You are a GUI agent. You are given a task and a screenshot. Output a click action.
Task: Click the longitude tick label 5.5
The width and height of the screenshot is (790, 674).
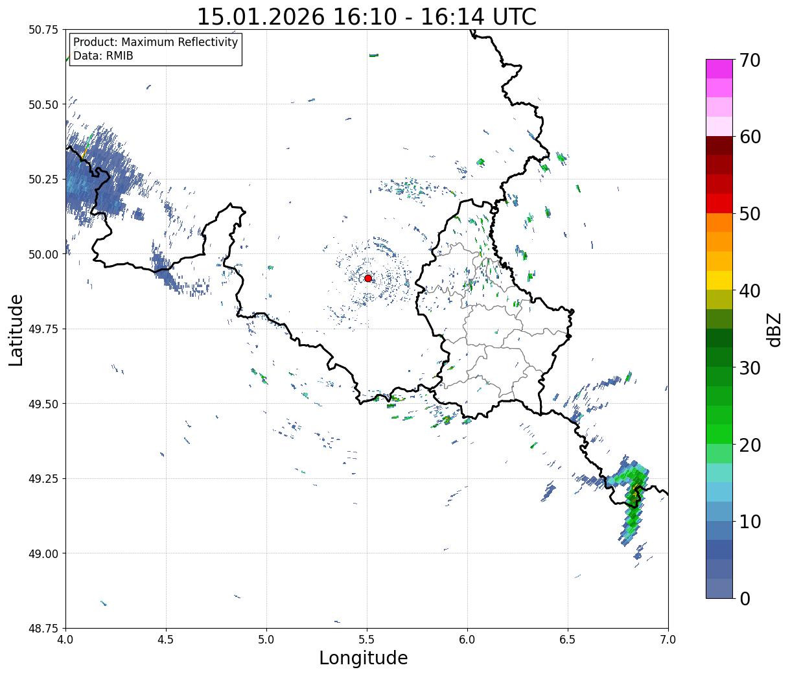click(367, 639)
